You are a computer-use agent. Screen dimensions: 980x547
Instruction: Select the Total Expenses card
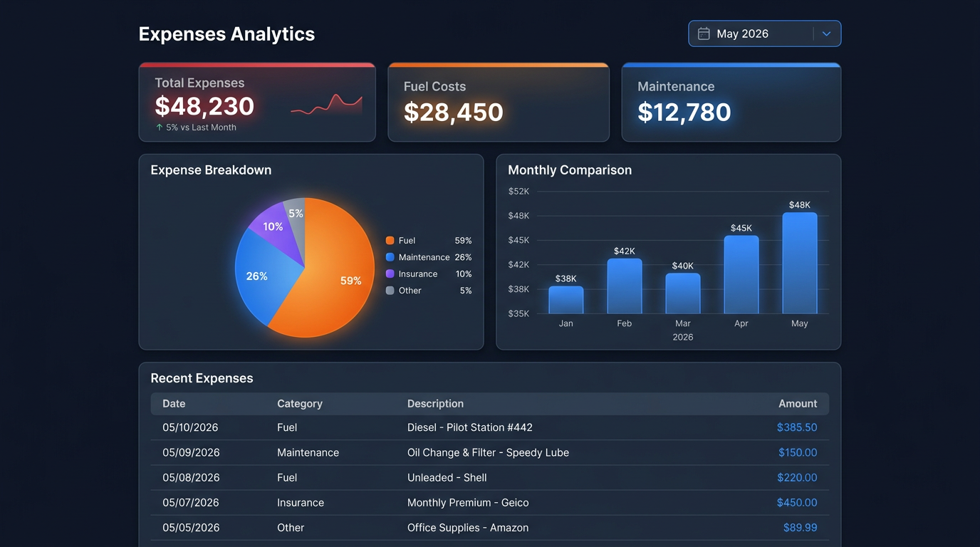[x=257, y=102]
